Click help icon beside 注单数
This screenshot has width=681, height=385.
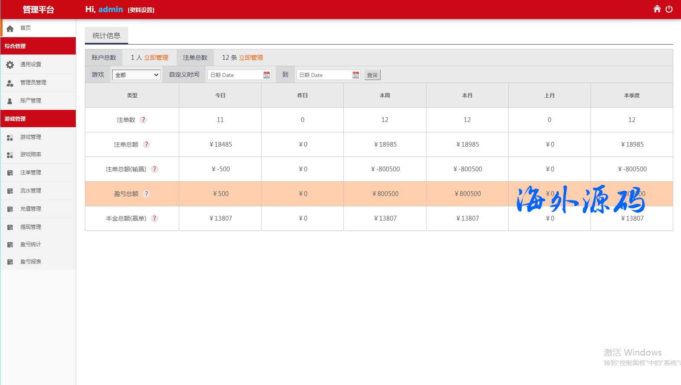coord(143,120)
